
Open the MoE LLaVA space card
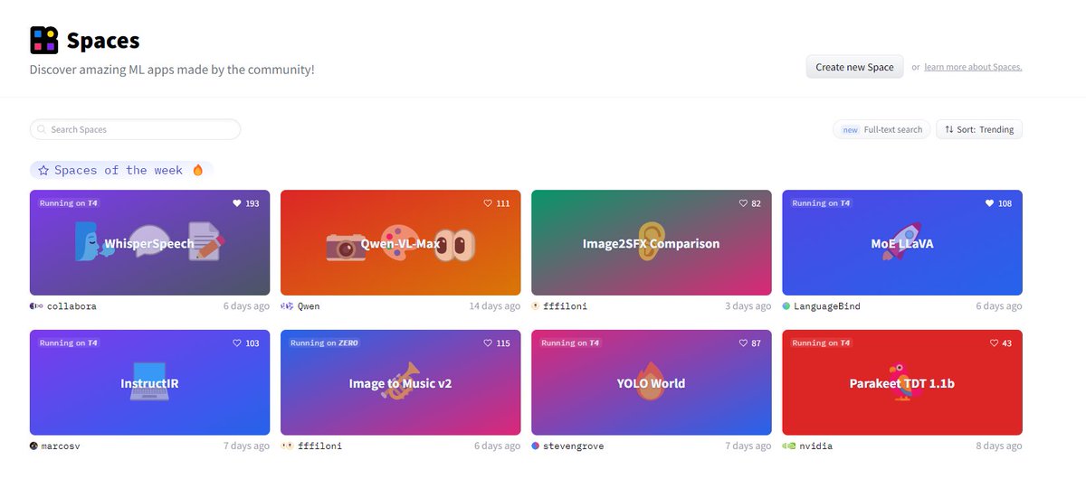(902, 242)
